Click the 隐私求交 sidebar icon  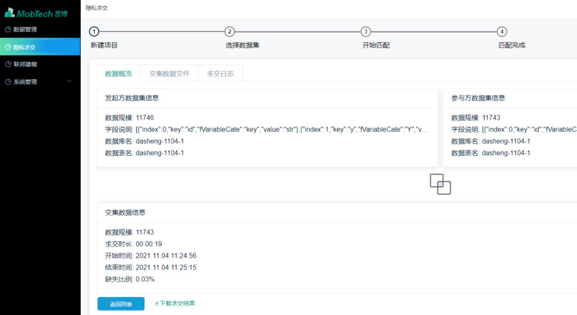(x=7, y=47)
